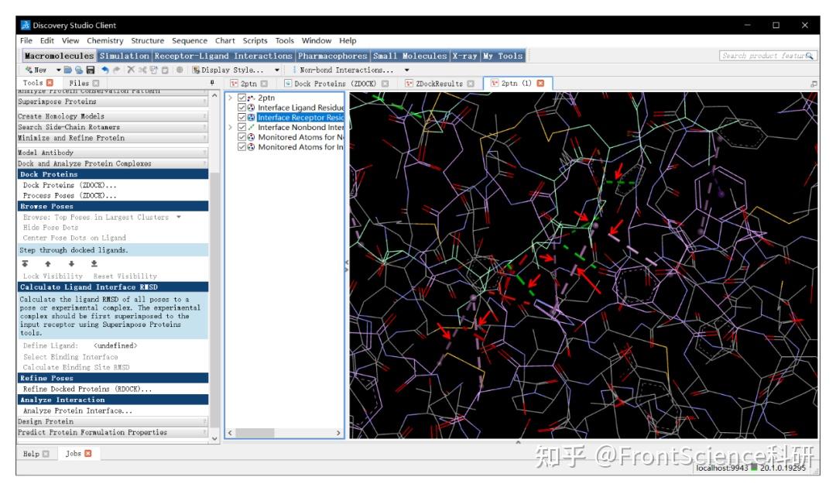Open the New dropdown arrow
The height and width of the screenshot is (491, 836).
tap(58, 70)
